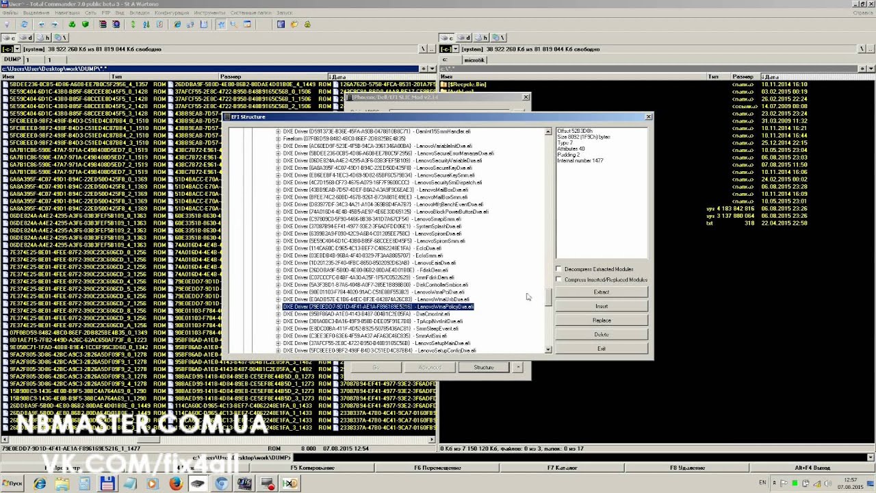The height and width of the screenshot is (493, 876).
Task: Expand the SystemSplashDxe.efi driver node
Action: (278, 226)
